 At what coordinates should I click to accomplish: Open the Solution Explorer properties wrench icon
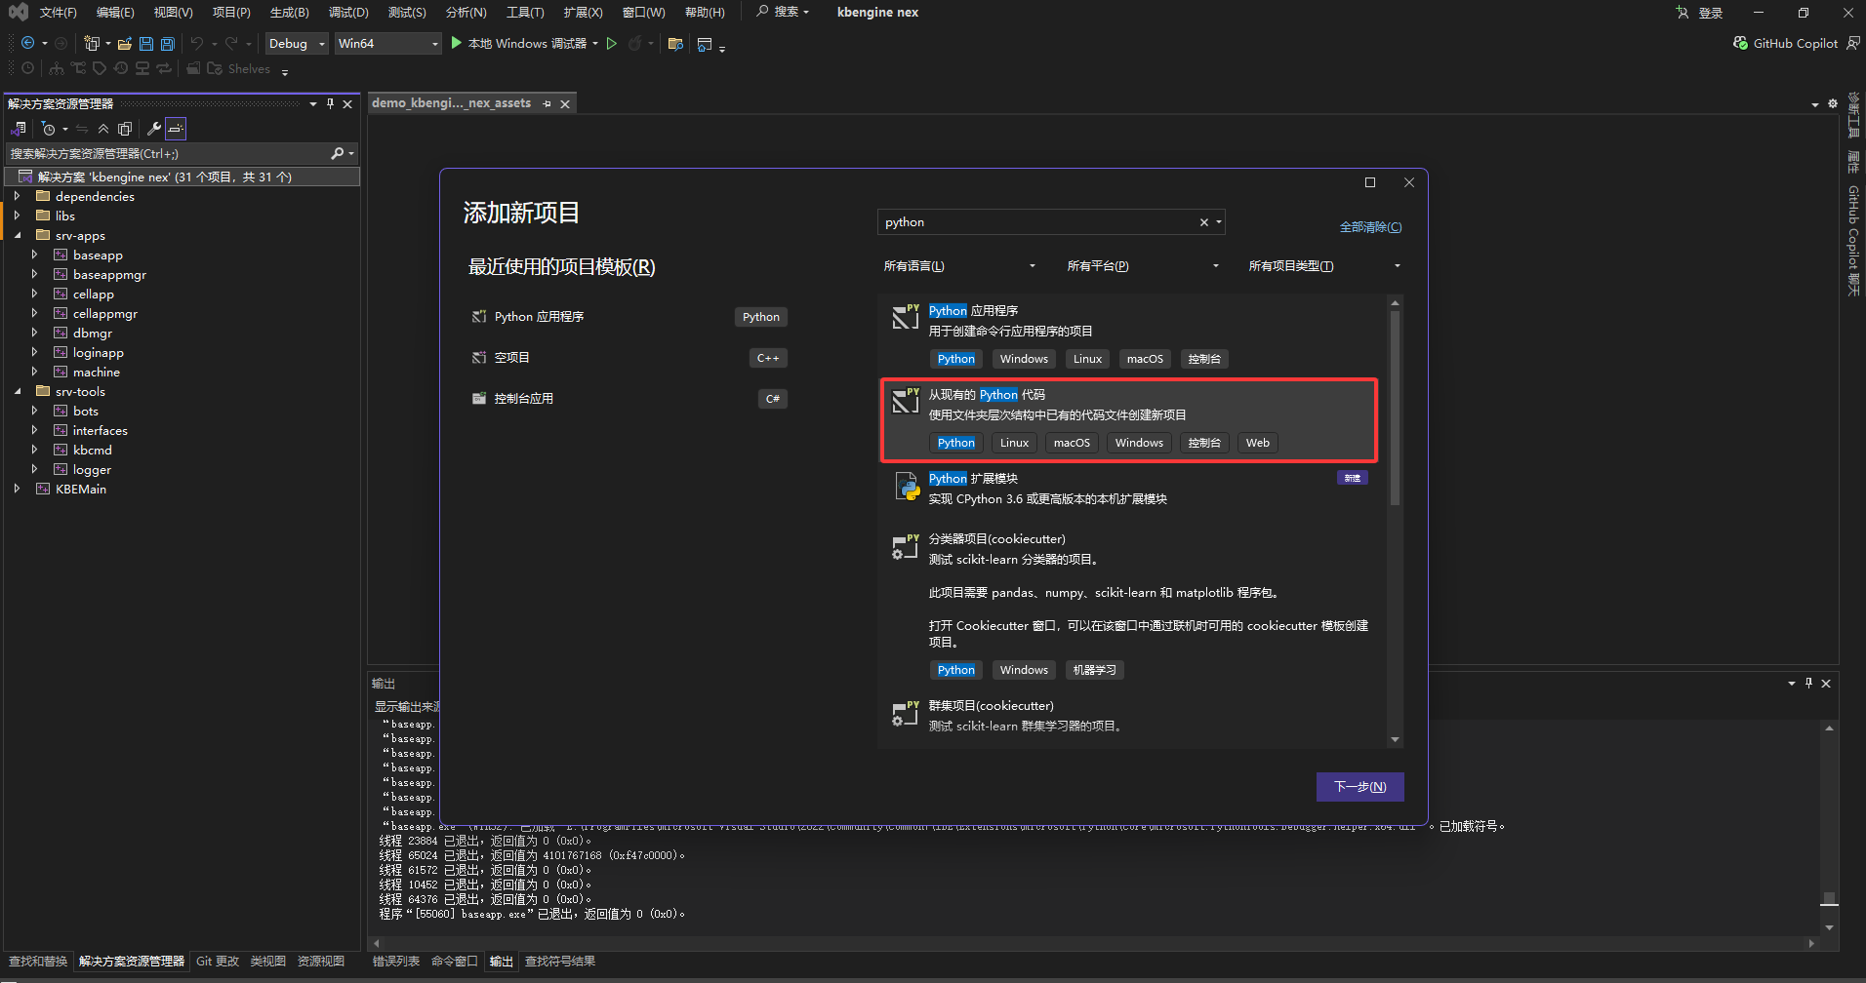(153, 129)
